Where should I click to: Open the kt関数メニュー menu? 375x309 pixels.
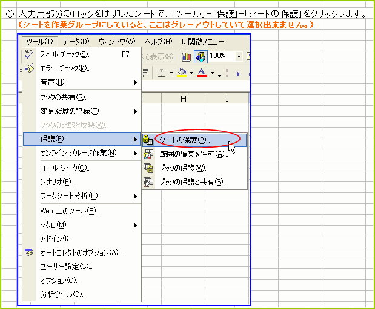tap(202, 42)
